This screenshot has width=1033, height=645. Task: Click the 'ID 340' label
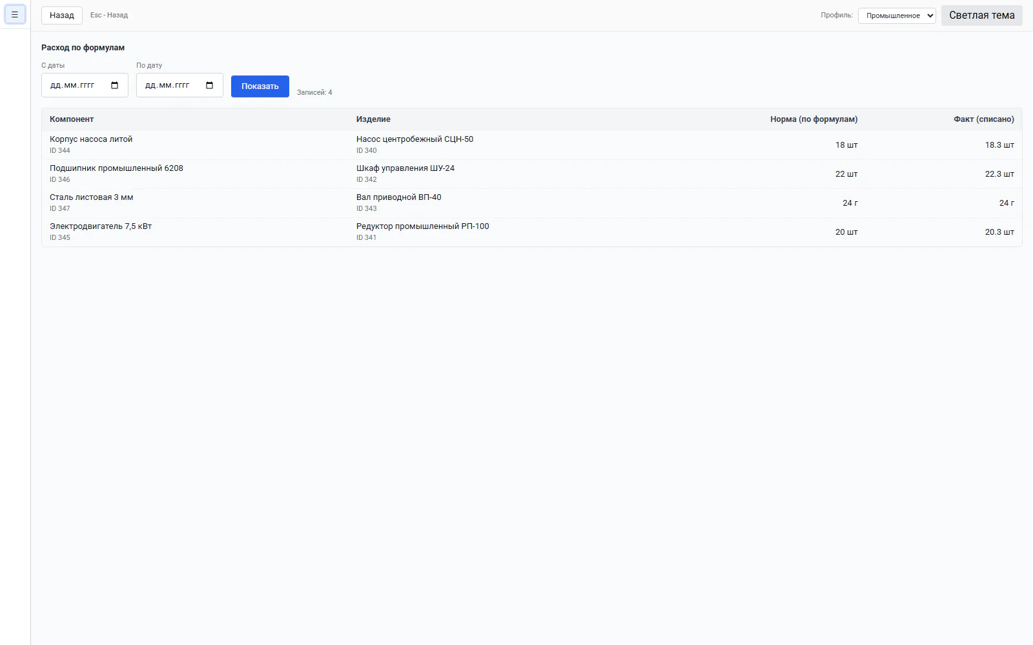pyautogui.click(x=367, y=151)
